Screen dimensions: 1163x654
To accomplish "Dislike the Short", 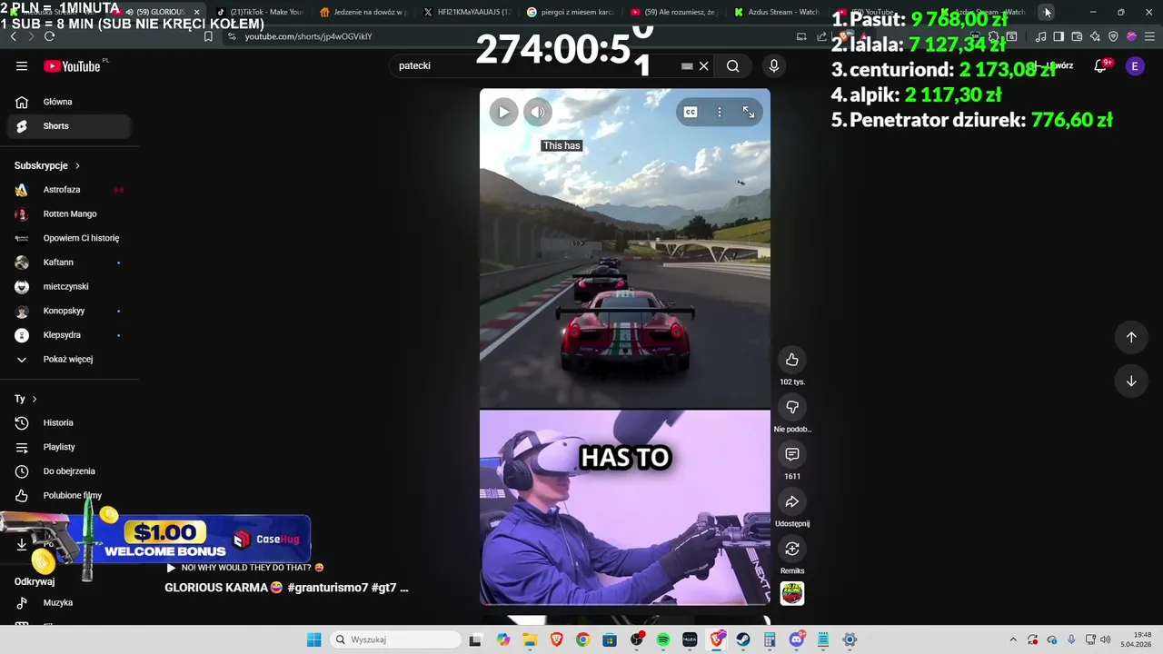I will (x=792, y=407).
